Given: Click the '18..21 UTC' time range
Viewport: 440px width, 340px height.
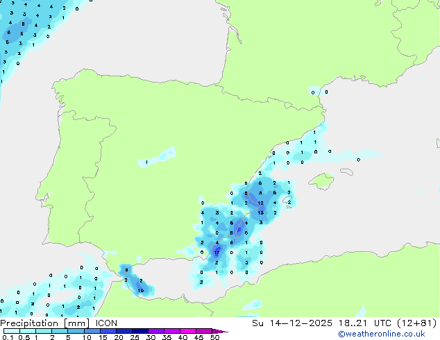Looking at the screenshot, I should [x=364, y=323].
